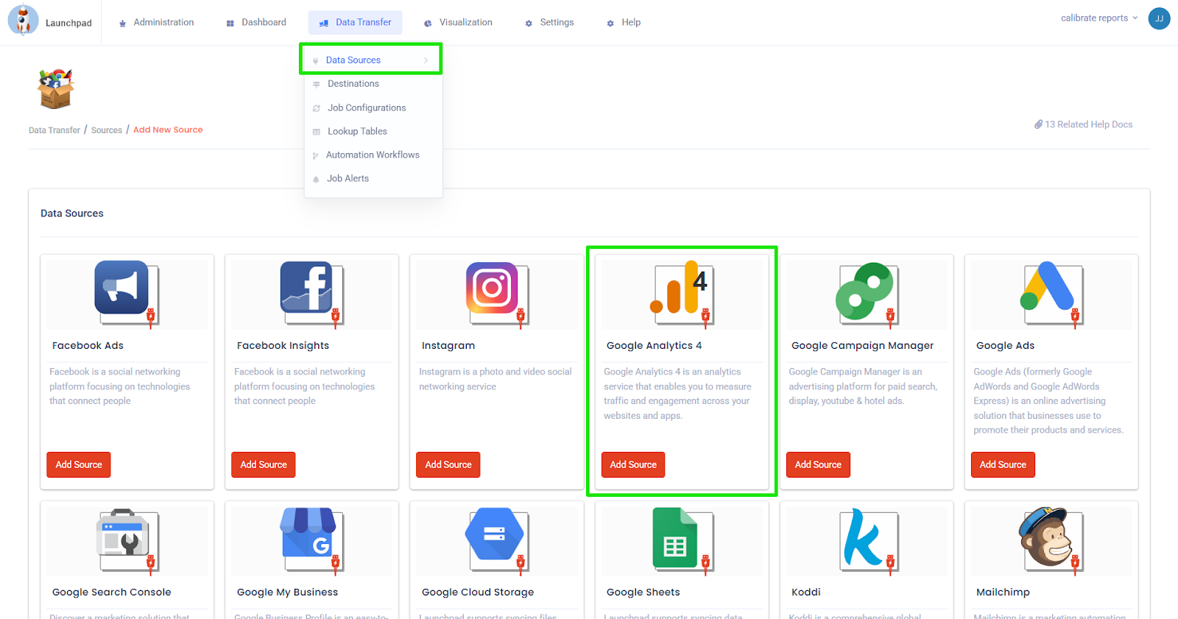The image size is (1178, 619).
Task: Click the Koddi card title
Action: tap(805, 592)
